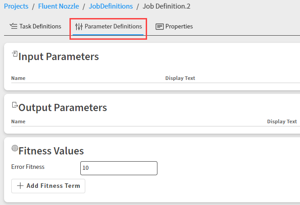Navigate to JobDefinitions breadcrumb link

click(111, 6)
